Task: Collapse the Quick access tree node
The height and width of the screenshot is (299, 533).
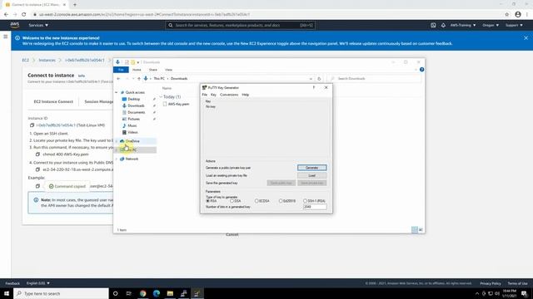Action: (117, 92)
